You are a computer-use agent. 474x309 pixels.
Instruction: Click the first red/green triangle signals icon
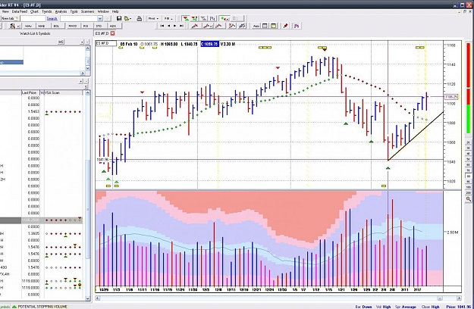click(186, 19)
